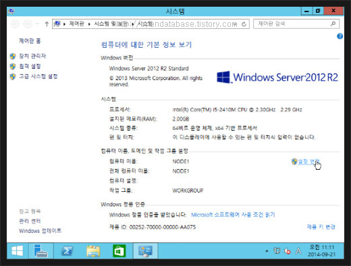Select the System control panel taskbar button
Viewport: 351px width, 266px height.
(x=145, y=251)
